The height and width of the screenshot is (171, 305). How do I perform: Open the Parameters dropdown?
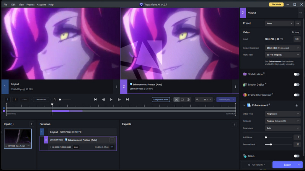pos(283,128)
